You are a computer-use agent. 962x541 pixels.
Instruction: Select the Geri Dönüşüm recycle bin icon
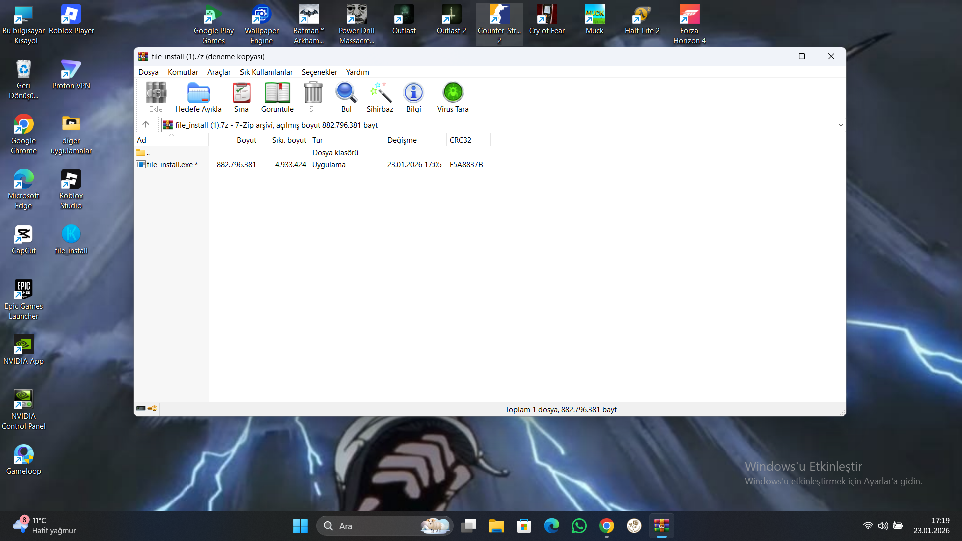click(24, 79)
